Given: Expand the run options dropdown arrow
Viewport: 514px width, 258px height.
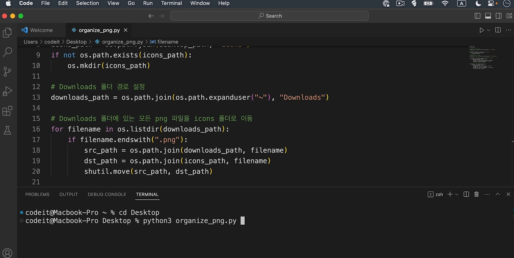Looking at the screenshot, I should [488, 30].
